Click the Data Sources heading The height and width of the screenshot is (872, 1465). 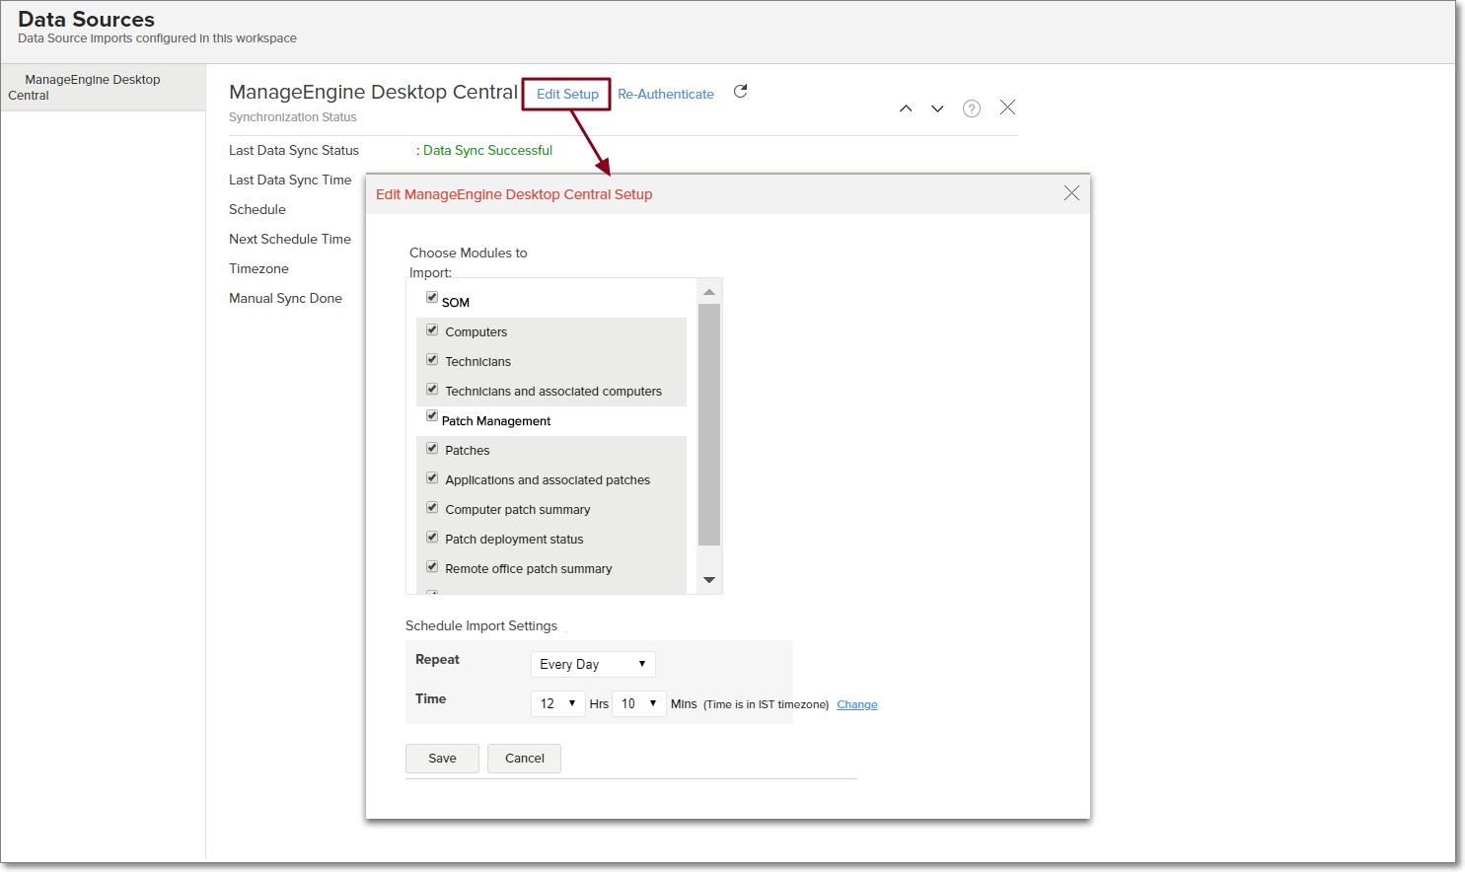(86, 19)
